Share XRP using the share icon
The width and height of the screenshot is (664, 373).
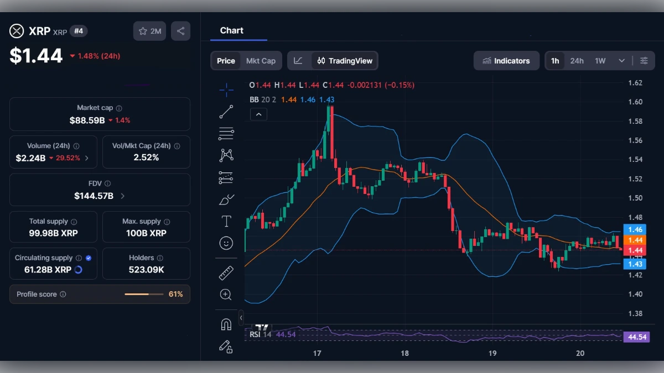tap(180, 31)
